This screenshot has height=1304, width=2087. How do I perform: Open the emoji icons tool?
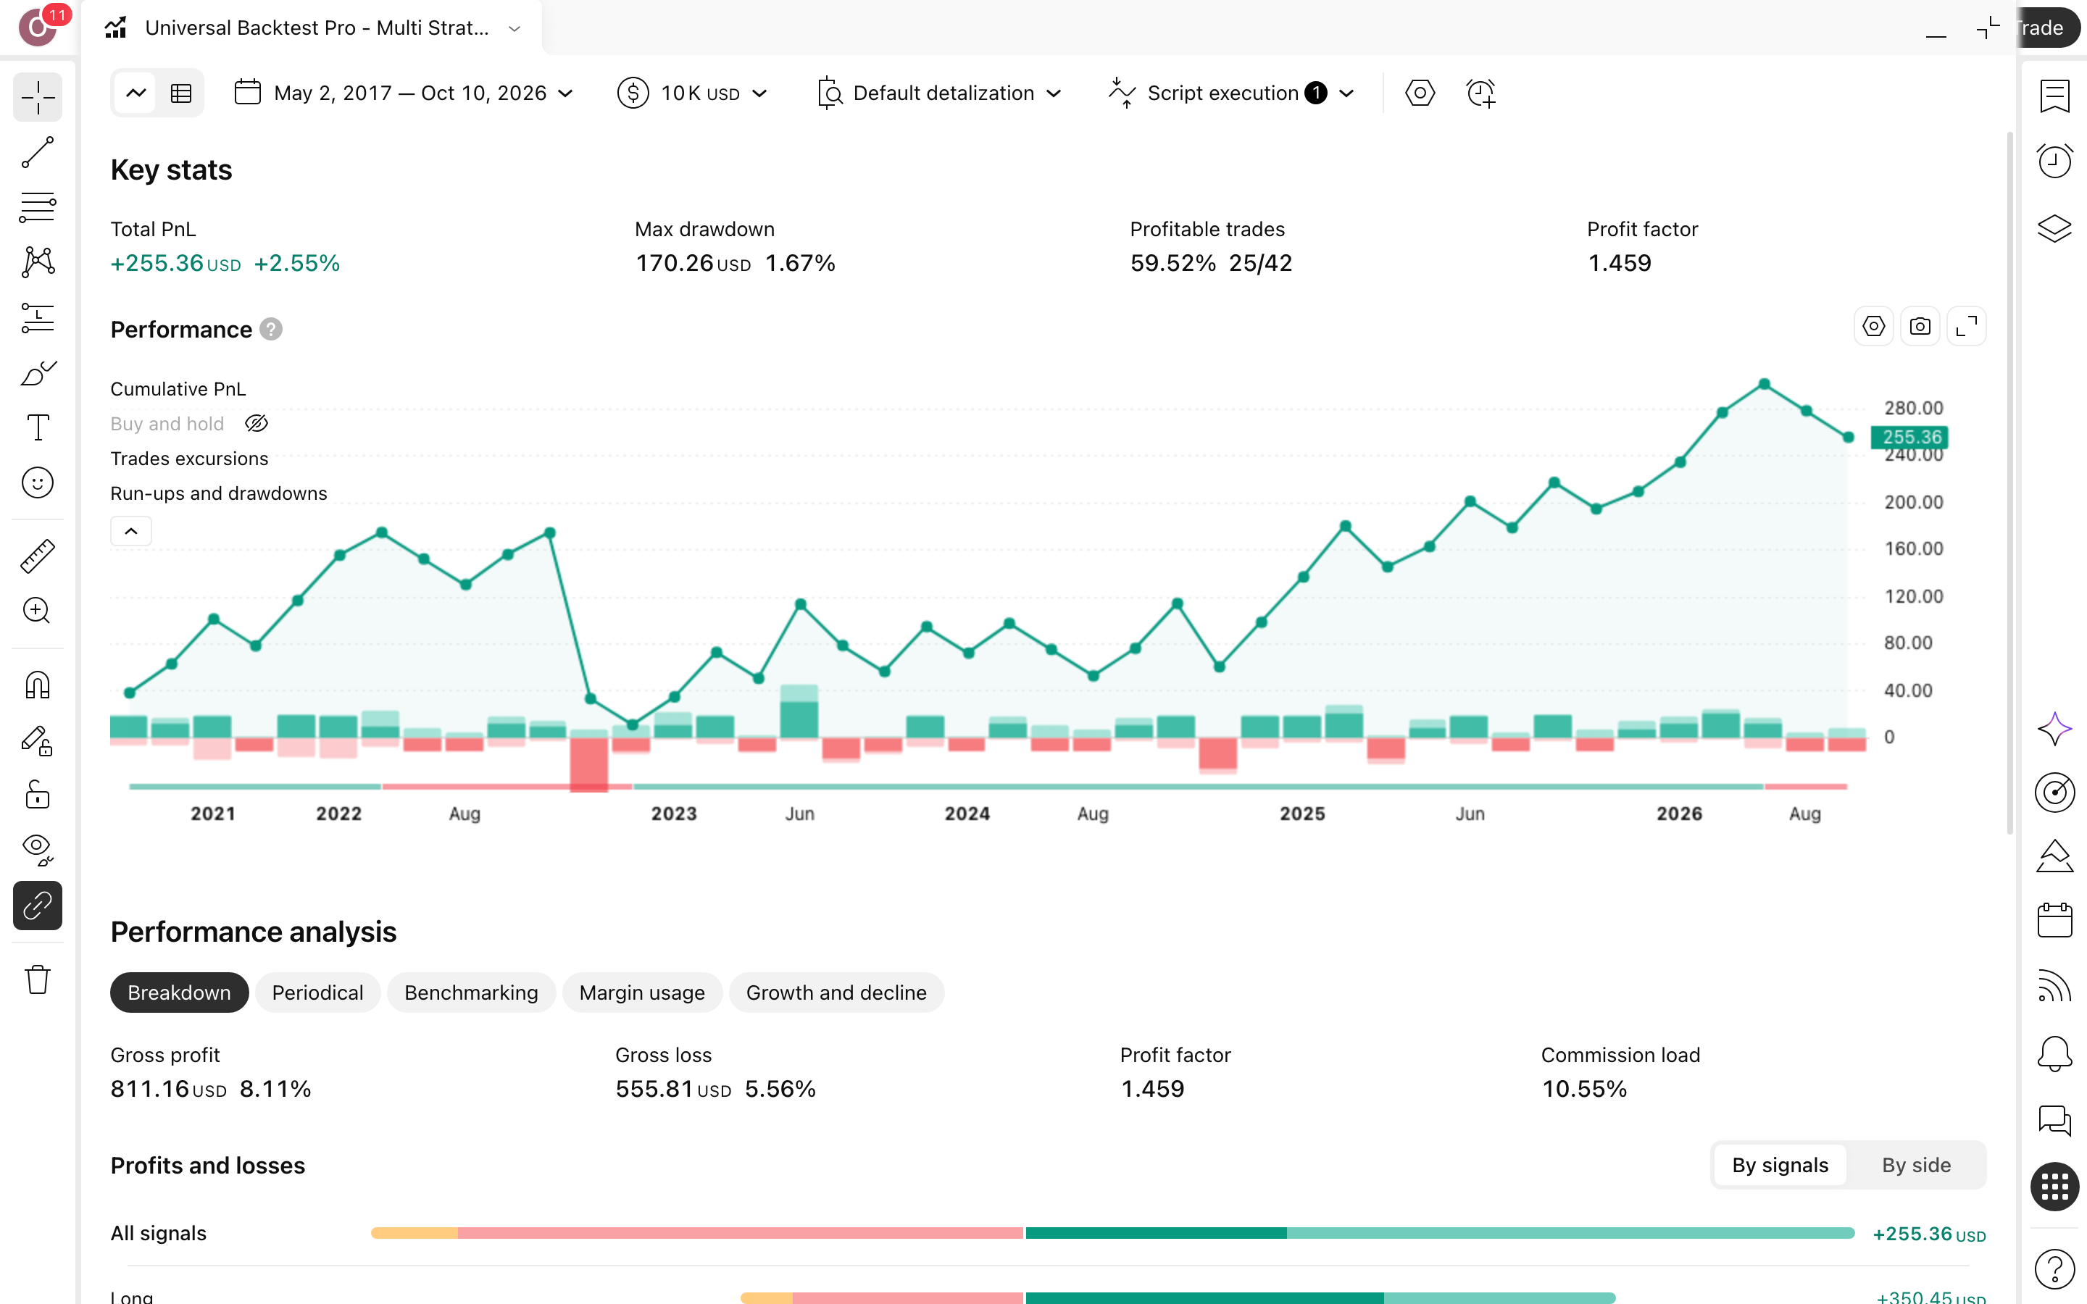point(38,483)
